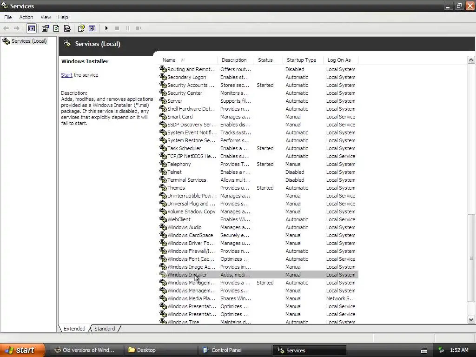Click the Show/Hide Action Pane icon
Image resolution: width=476 pixels, height=357 pixels.
pyautogui.click(x=92, y=28)
